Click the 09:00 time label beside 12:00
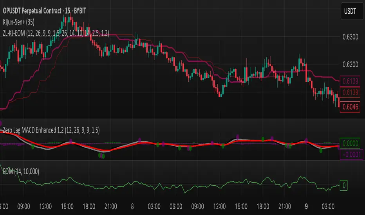 pos(24,206)
